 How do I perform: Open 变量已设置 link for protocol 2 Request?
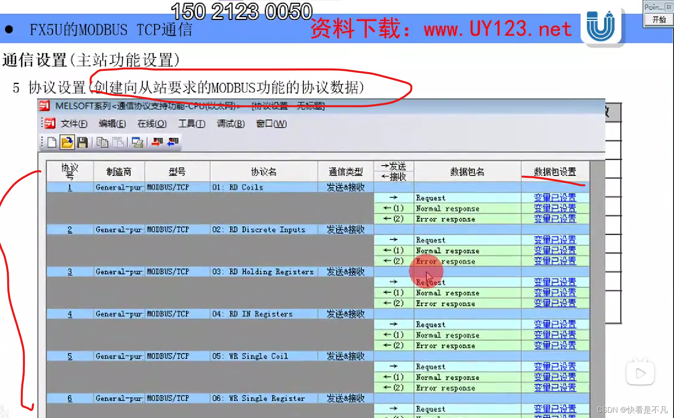tap(555, 240)
